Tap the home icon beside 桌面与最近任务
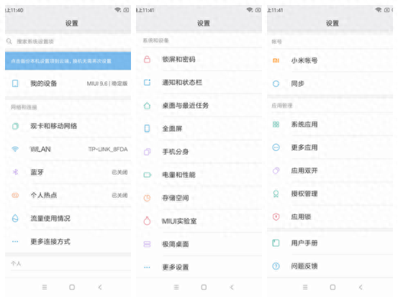This screenshot has height=302, width=398. coord(148,106)
